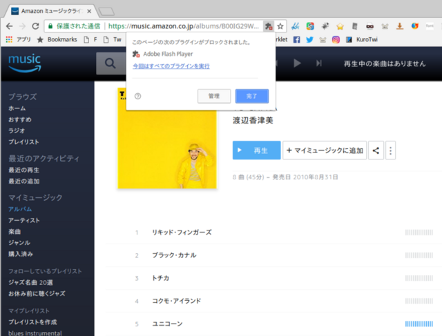Click link to run all plugins this time
The image size is (442, 336).
coord(171,66)
